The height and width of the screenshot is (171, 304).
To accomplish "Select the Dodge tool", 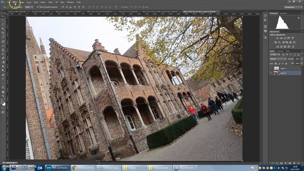I will 3,71.
